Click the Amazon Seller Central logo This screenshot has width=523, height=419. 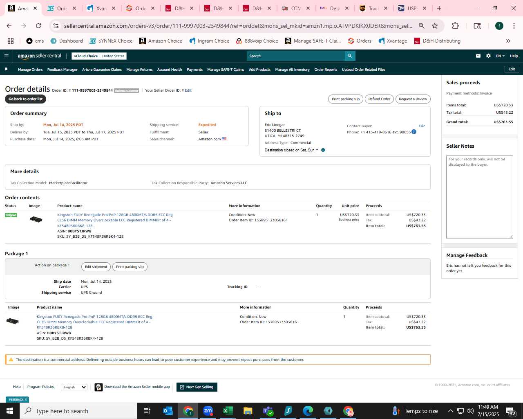click(39, 56)
